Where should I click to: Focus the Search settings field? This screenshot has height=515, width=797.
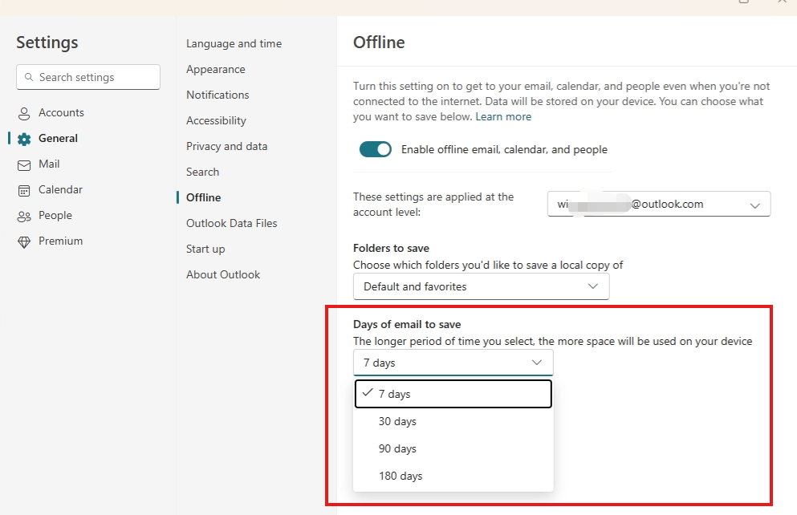pyautogui.click(x=88, y=77)
